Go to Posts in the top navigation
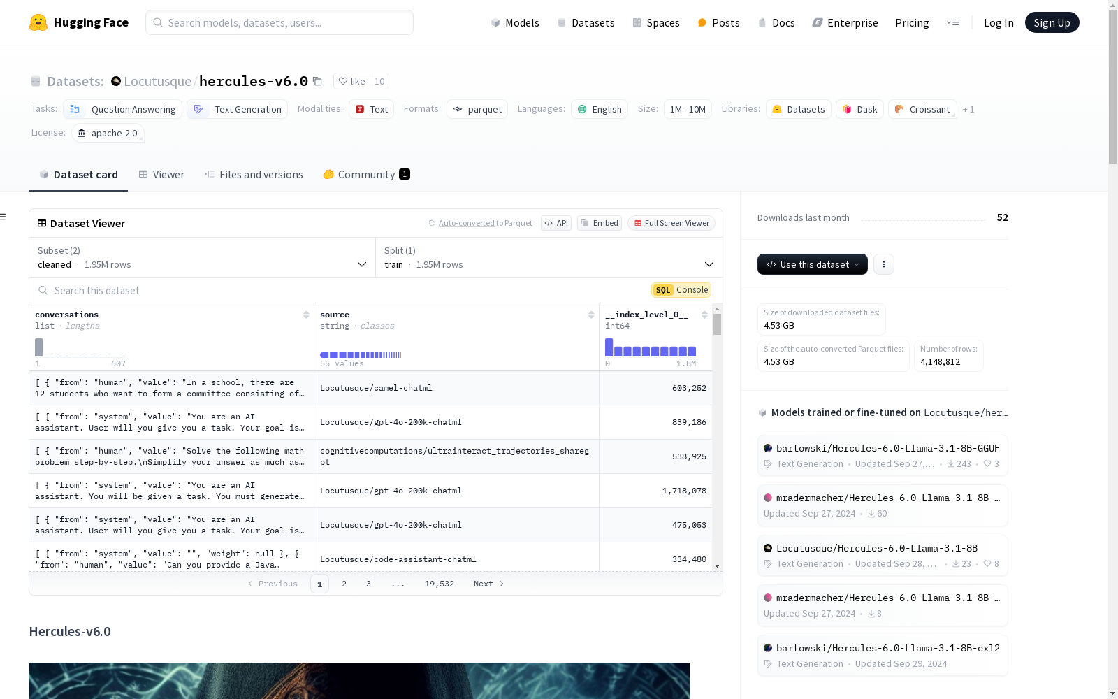1118x699 pixels. point(718,22)
